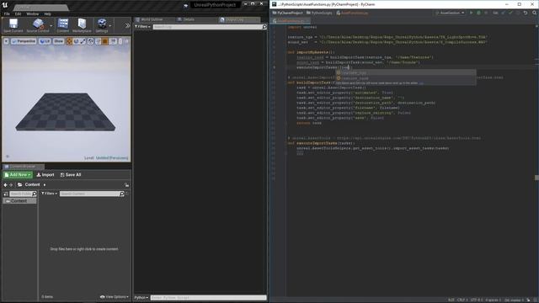This screenshot has width=539, height=303.
Task: Click the Content breadcrumb label
Action: tap(32, 184)
